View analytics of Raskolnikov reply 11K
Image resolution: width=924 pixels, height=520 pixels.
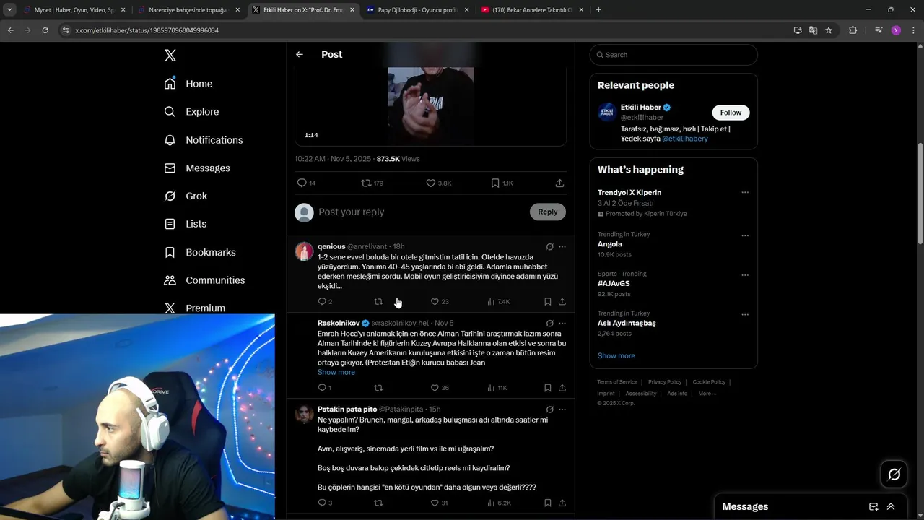pos(497,388)
